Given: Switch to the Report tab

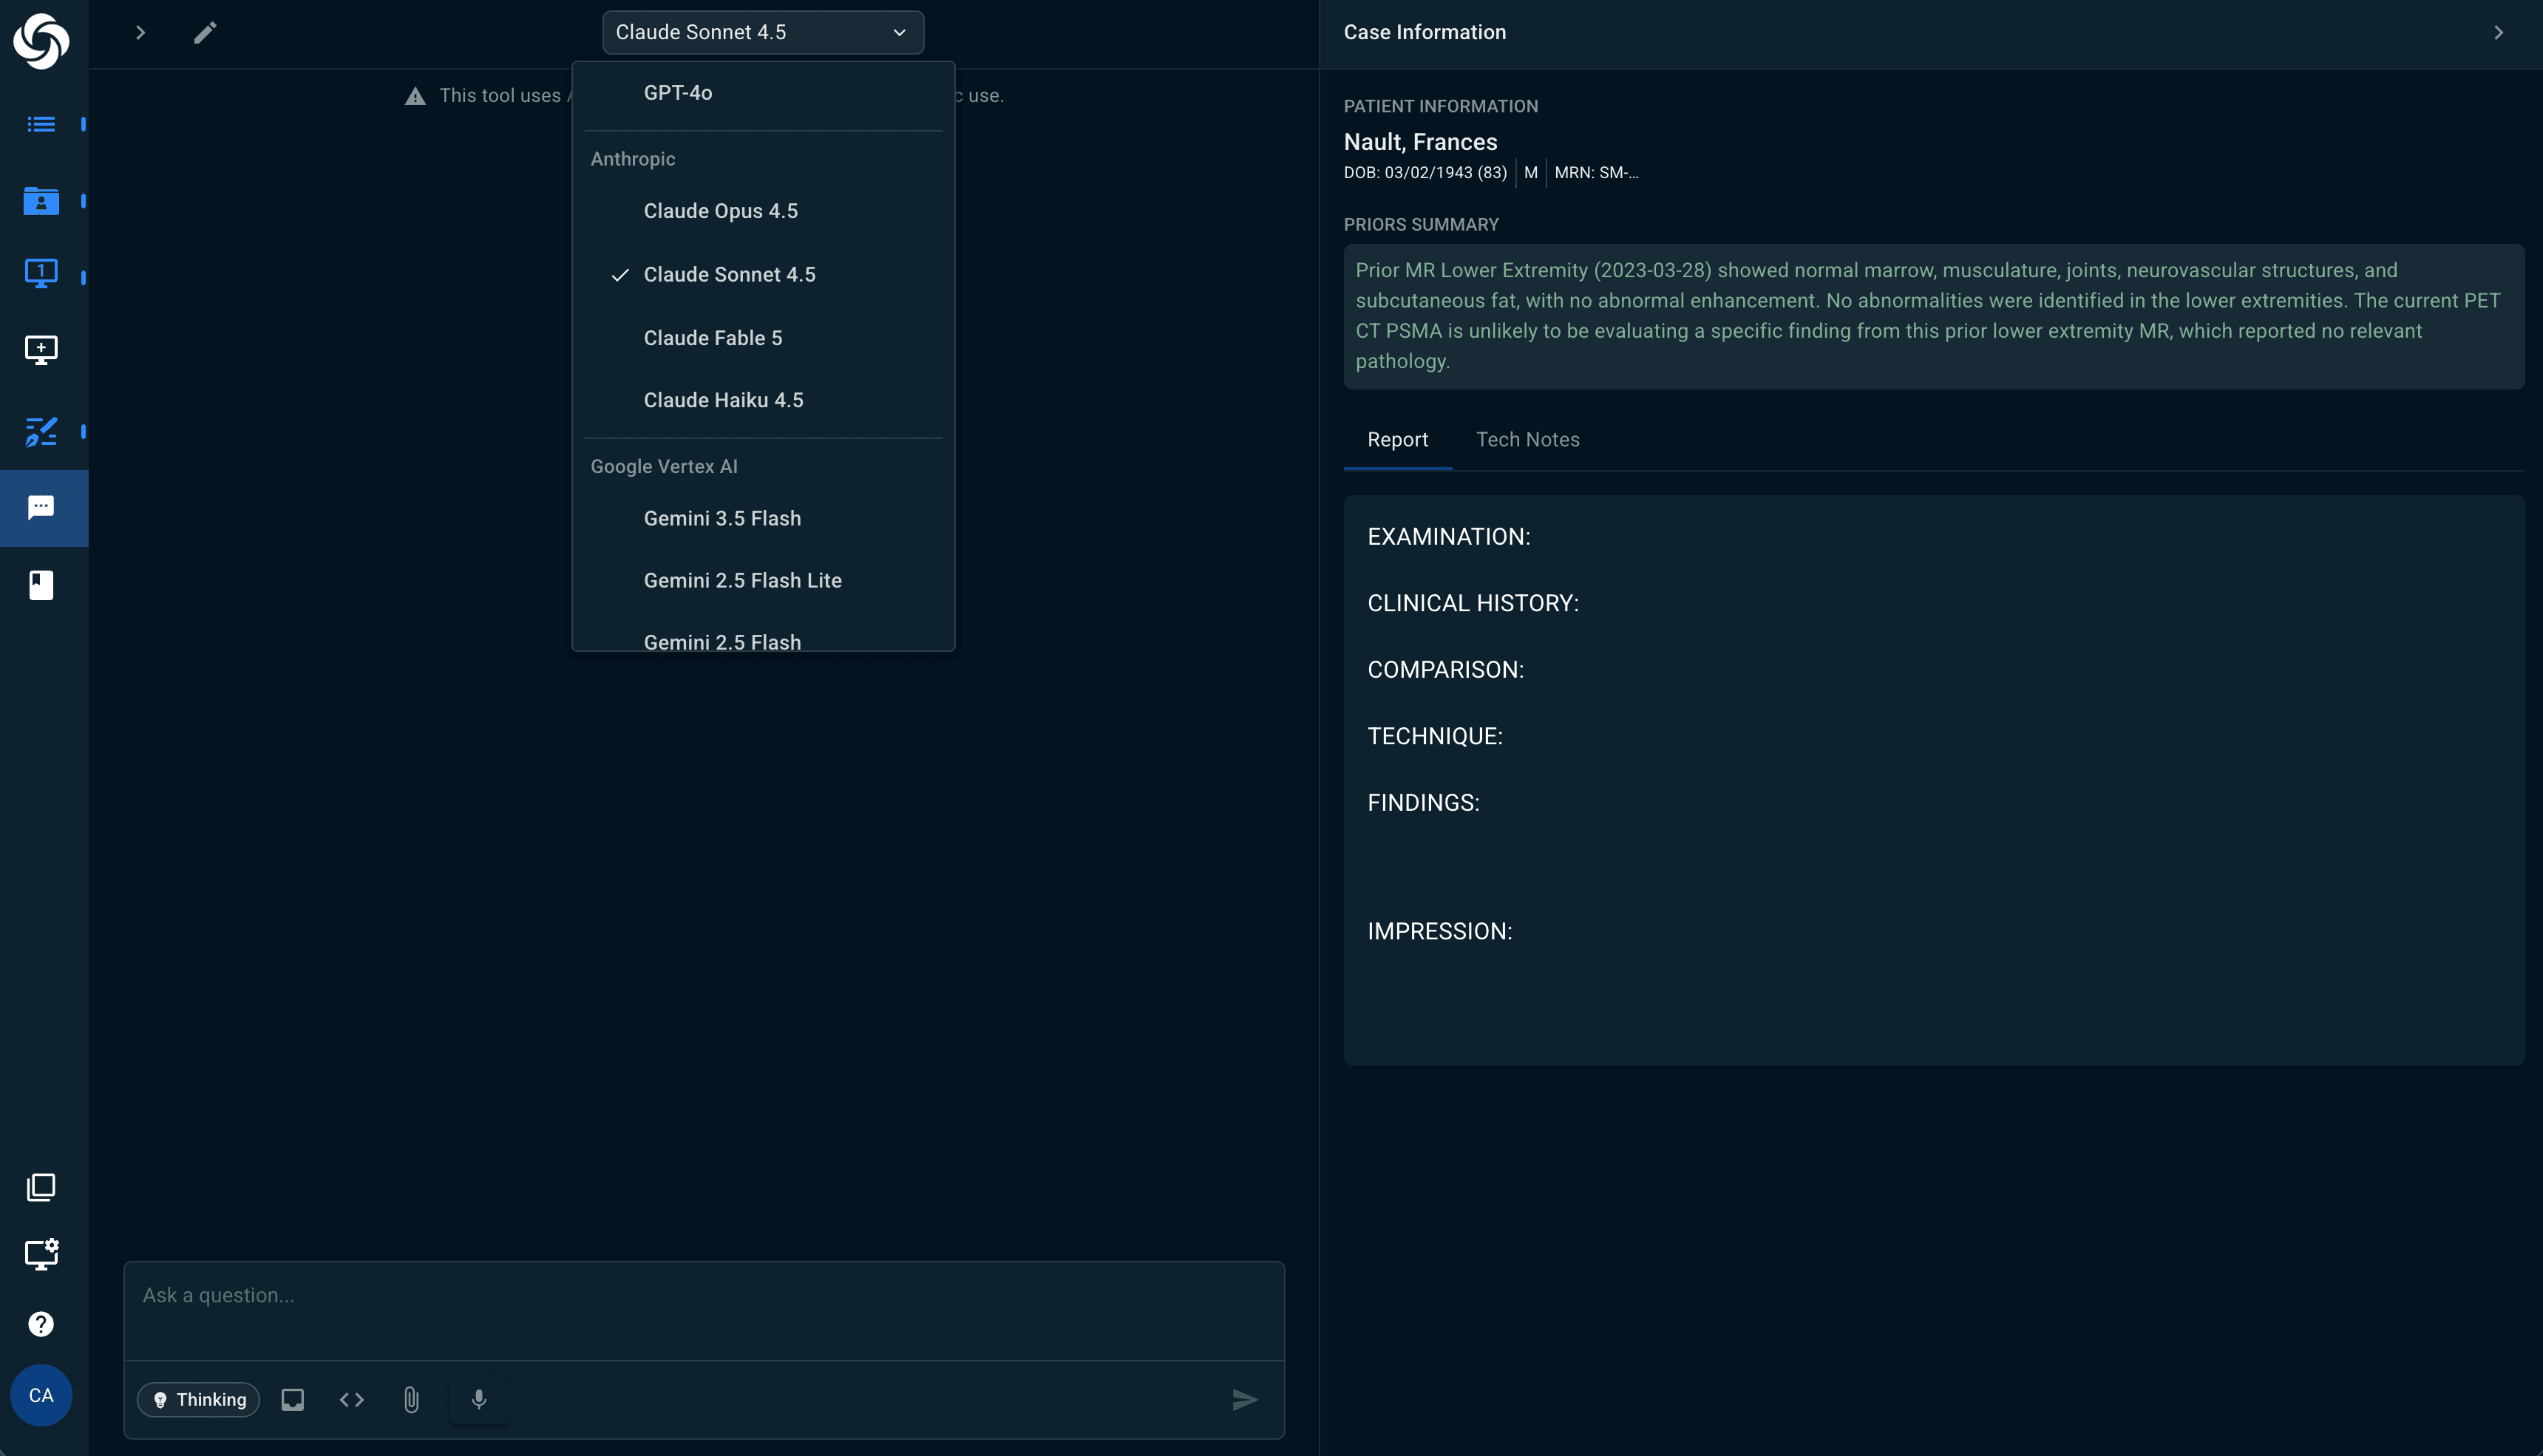Looking at the screenshot, I should coord(1397,440).
